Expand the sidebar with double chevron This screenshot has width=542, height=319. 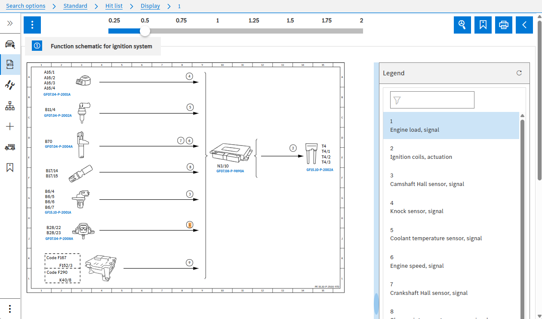10,24
